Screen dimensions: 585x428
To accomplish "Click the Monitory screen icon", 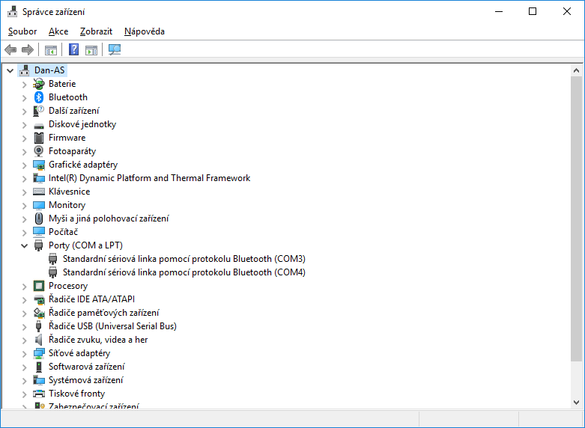I will [39, 206].
